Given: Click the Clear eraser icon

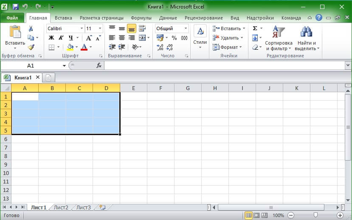Looking at the screenshot, I should (x=255, y=47).
